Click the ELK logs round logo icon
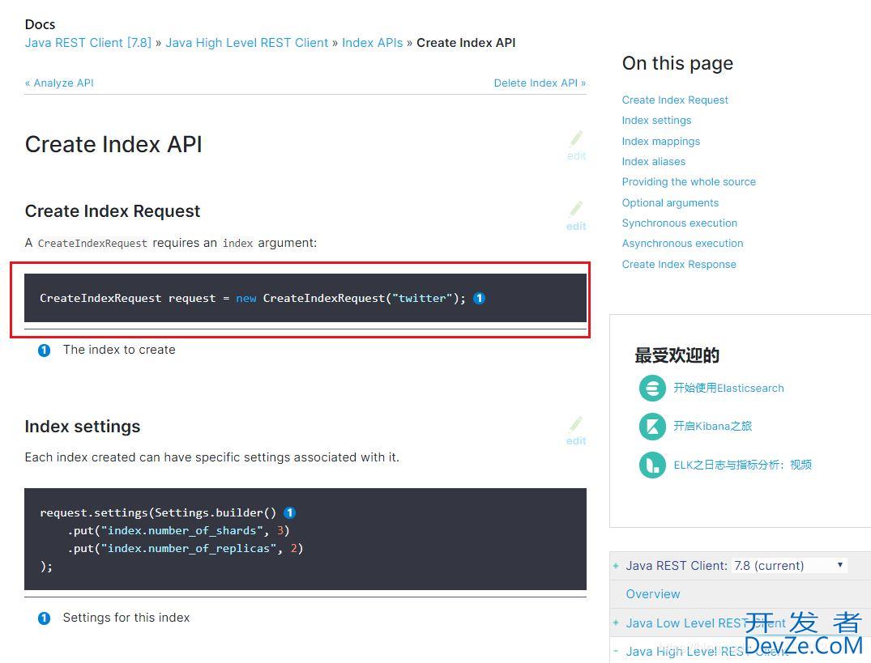Viewport: 871px width, 663px height. tap(652, 465)
